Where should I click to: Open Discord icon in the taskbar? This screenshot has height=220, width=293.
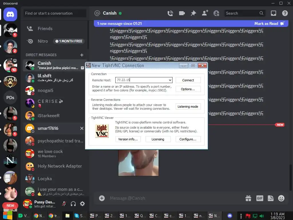pyautogui.click(x=230, y=216)
